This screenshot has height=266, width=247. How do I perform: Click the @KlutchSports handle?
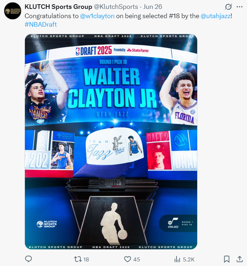[x=116, y=7]
